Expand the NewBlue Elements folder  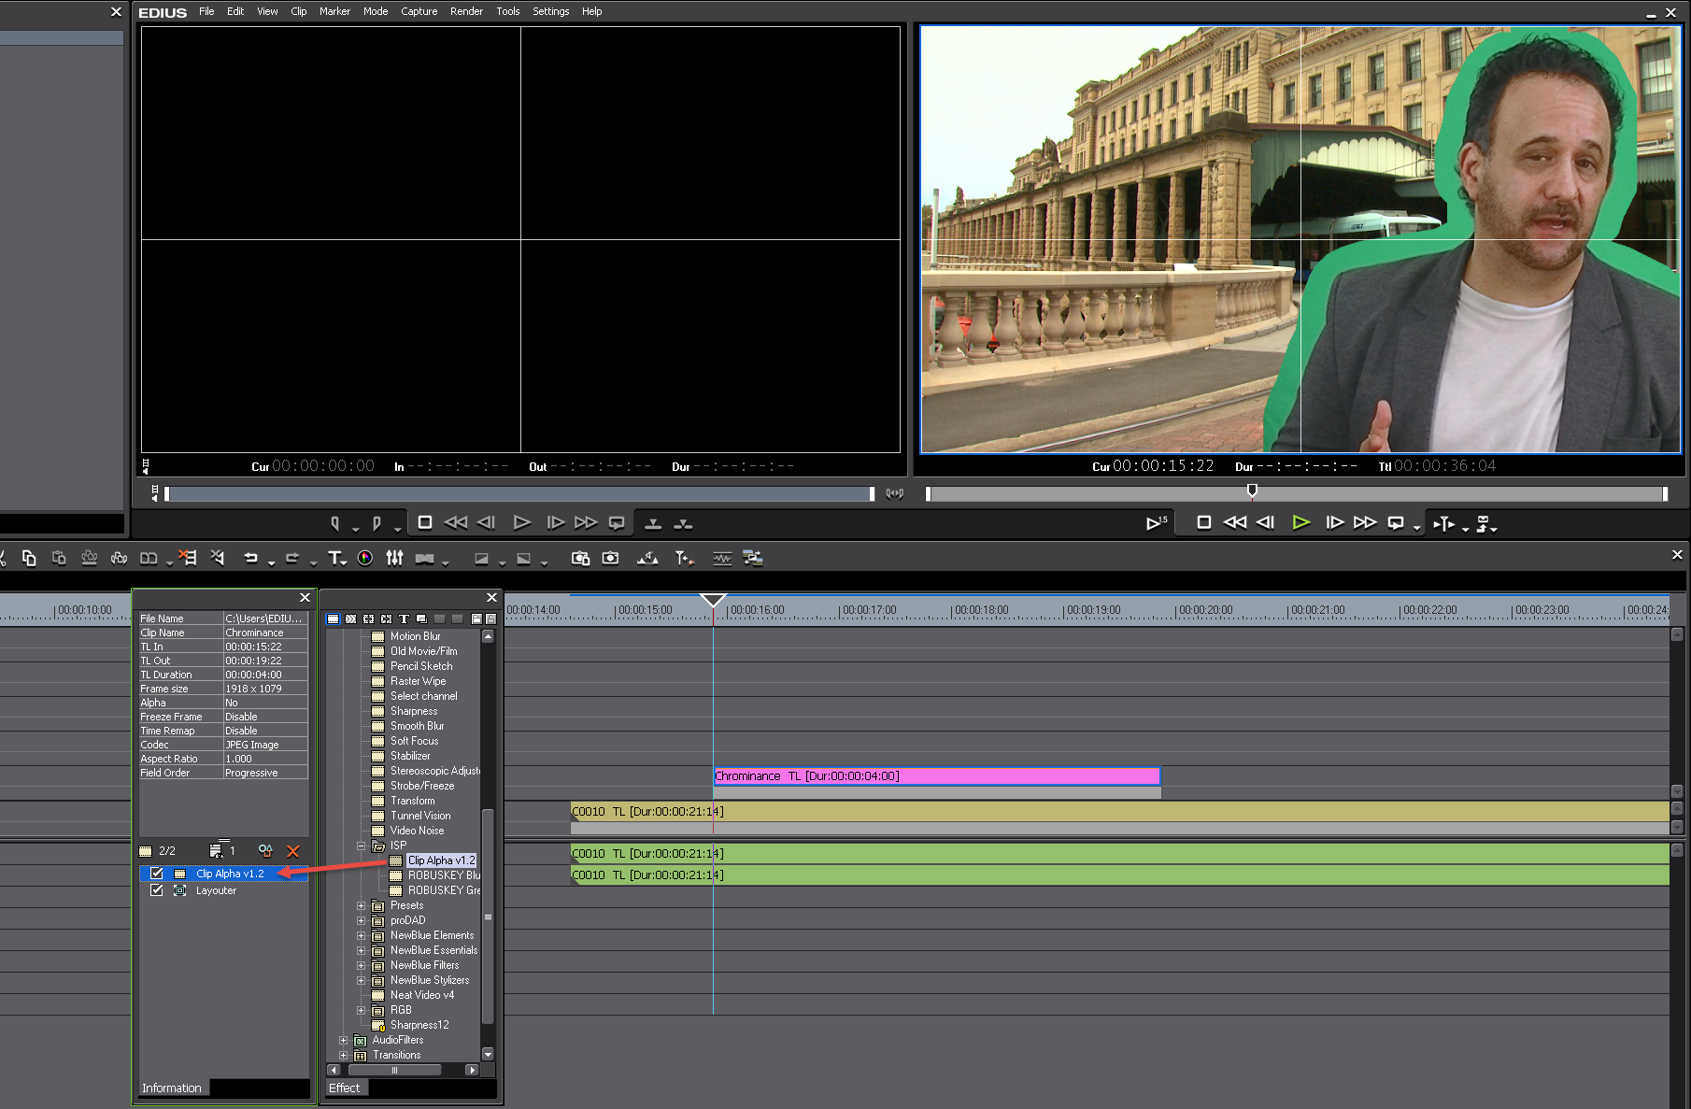tap(362, 935)
